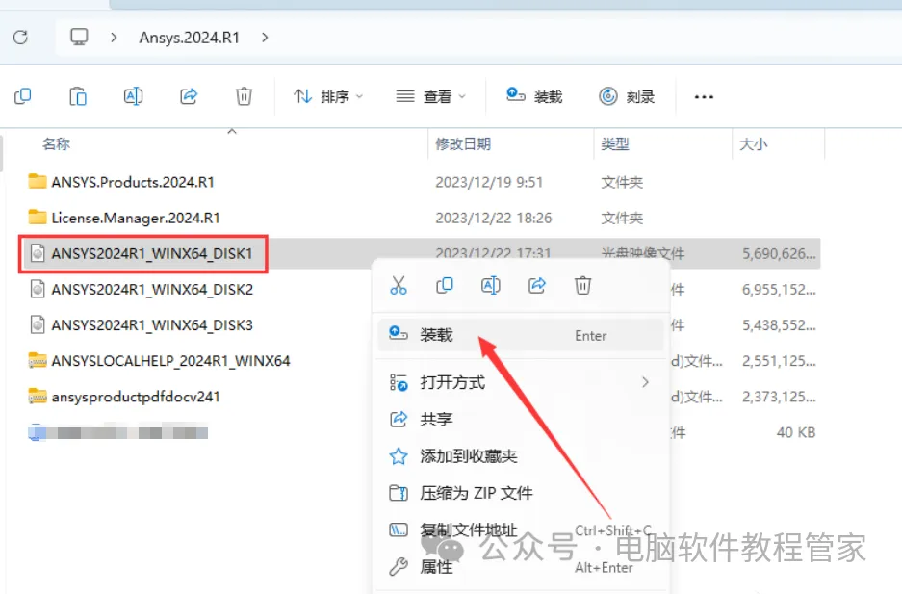The height and width of the screenshot is (594, 902).
Task: Expand chevron after the monitor icon
Action: [x=114, y=38]
